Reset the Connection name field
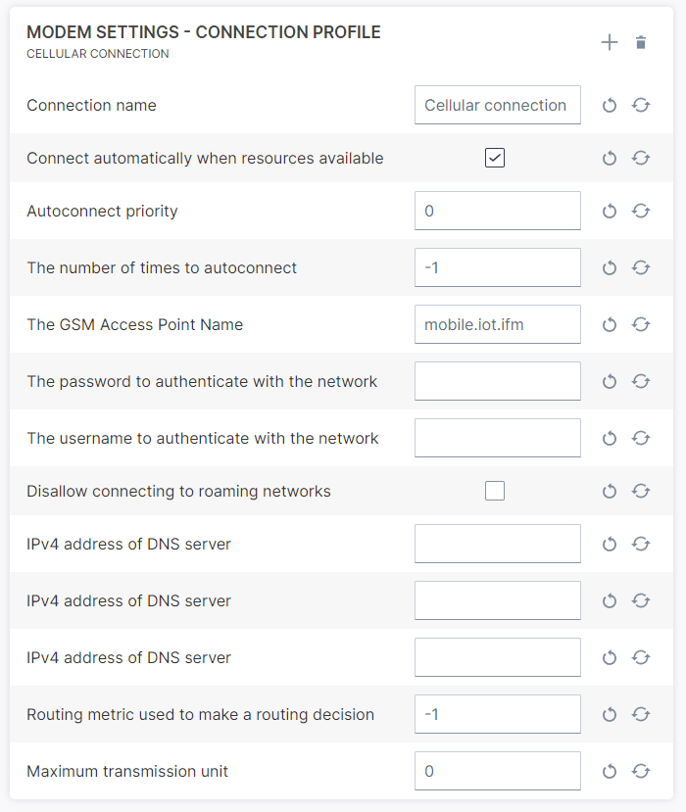Viewport: 686px width, 812px height. coord(610,105)
